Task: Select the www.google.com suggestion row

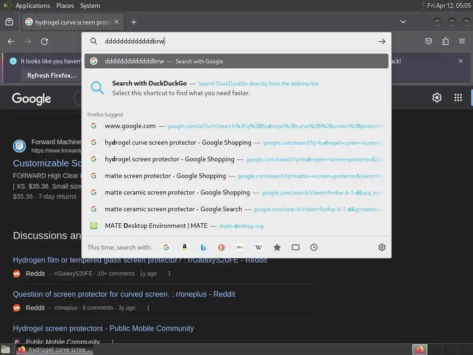Action: click(236, 126)
